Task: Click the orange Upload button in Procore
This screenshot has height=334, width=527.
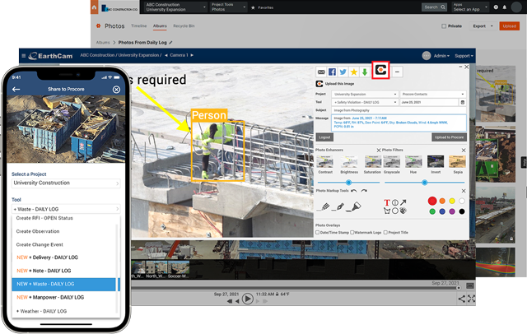Action: [x=509, y=26]
